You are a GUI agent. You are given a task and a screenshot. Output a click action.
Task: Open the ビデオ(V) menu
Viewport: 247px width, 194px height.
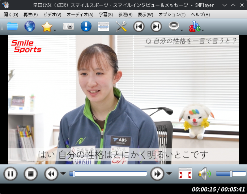pyautogui.click(x=52, y=15)
